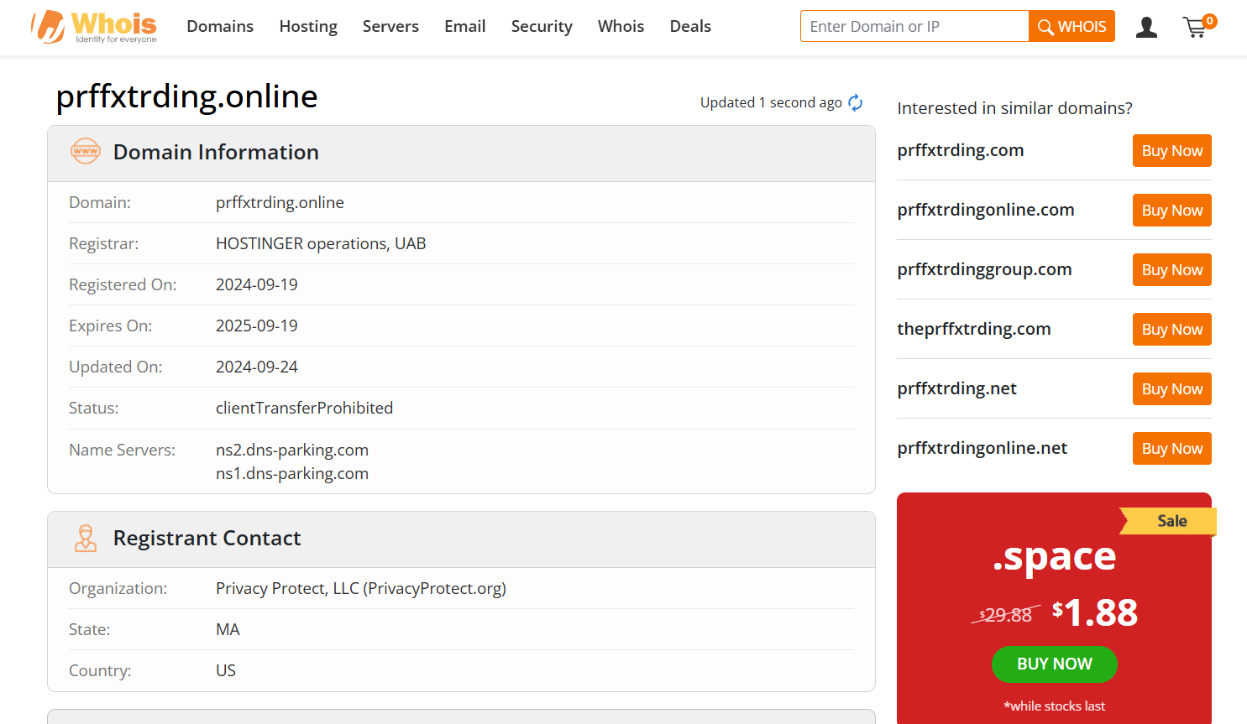Open similar domain theprffxtrding.com

tap(974, 329)
